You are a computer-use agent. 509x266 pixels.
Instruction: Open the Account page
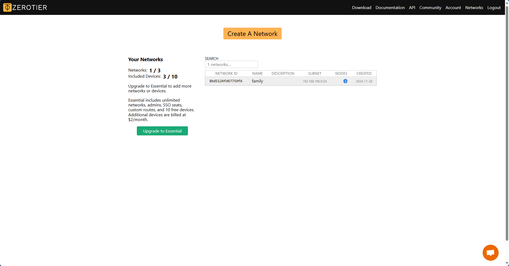tap(453, 7)
